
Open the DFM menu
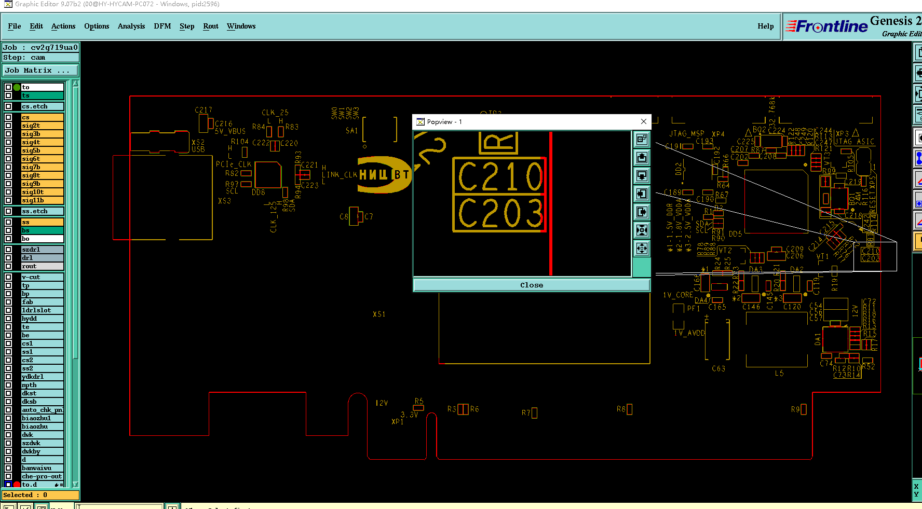pyautogui.click(x=162, y=26)
